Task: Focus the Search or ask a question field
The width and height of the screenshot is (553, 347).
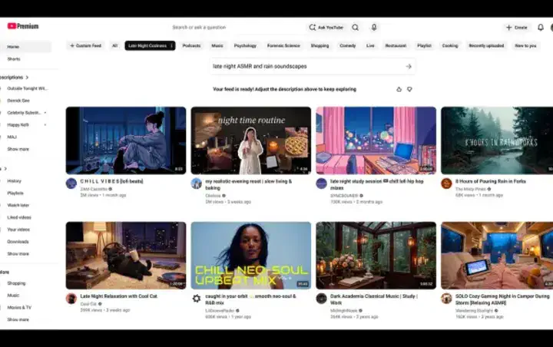Action: pyautogui.click(x=238, y=27)
